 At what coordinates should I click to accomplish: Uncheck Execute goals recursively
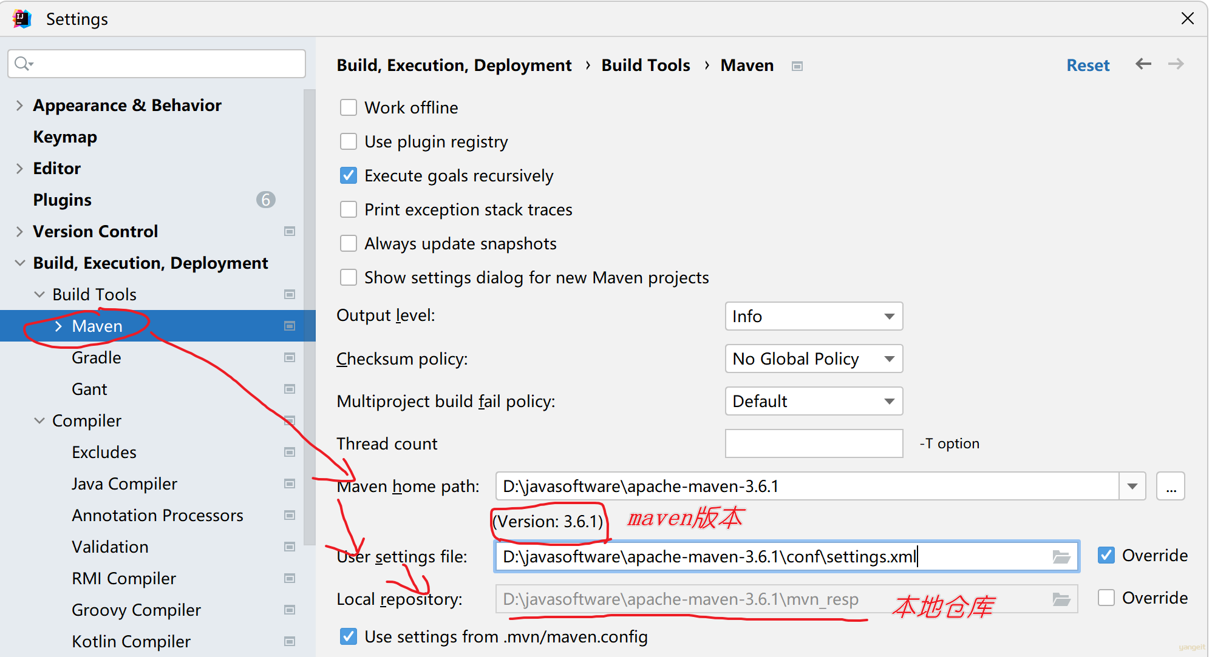click(x=349, y=175)
